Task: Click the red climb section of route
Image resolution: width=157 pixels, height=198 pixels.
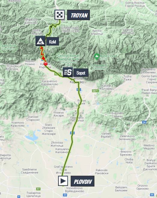Action: click(42, 53)
